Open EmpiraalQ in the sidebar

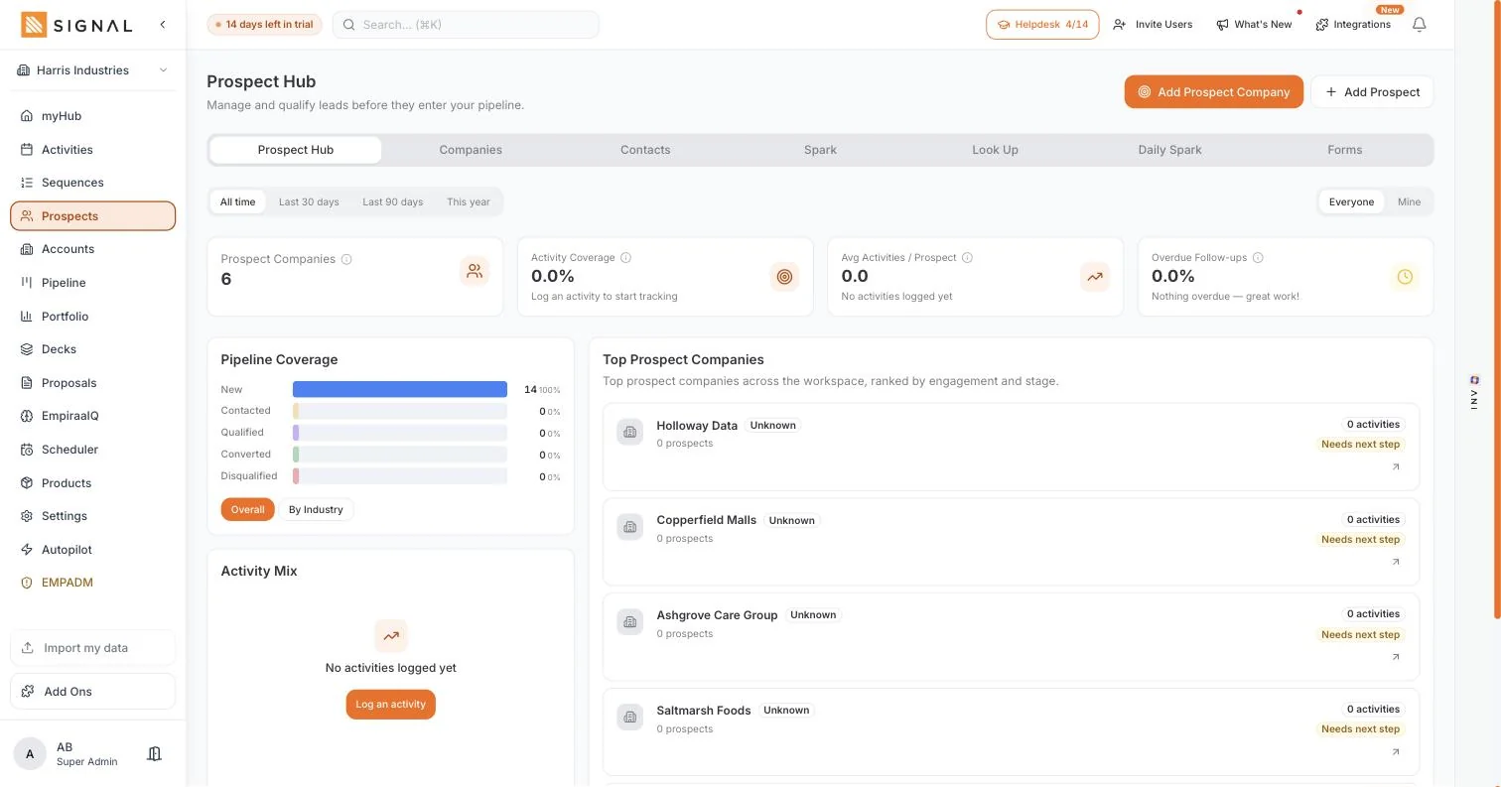click(93, 416)
